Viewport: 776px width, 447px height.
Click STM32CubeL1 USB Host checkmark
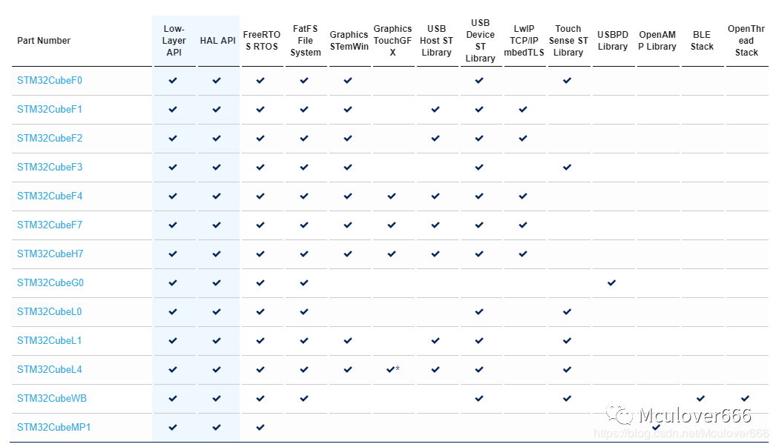pos(435,341)
